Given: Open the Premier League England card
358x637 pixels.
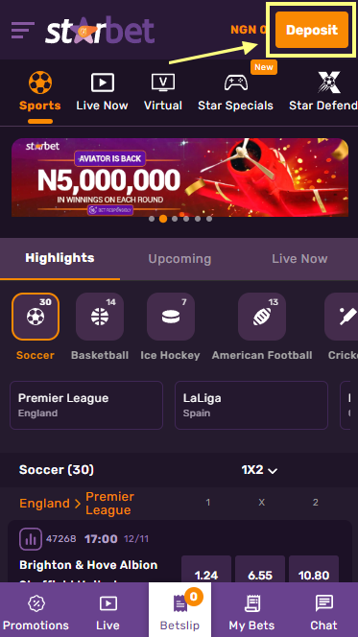Looking at the screenshot, I should 86,405.
